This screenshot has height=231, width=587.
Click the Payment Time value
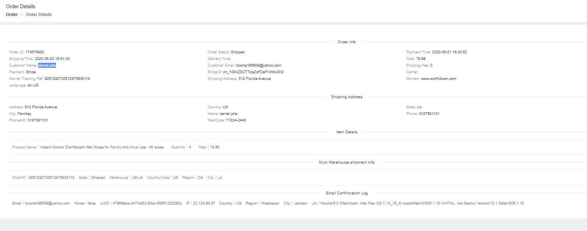pyautogui.click(x=449, y=52)
